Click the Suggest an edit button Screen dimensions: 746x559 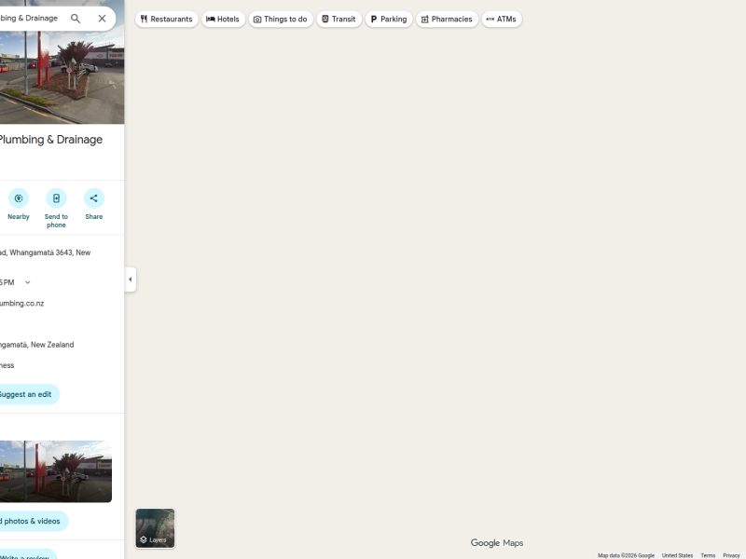[25, 394]
